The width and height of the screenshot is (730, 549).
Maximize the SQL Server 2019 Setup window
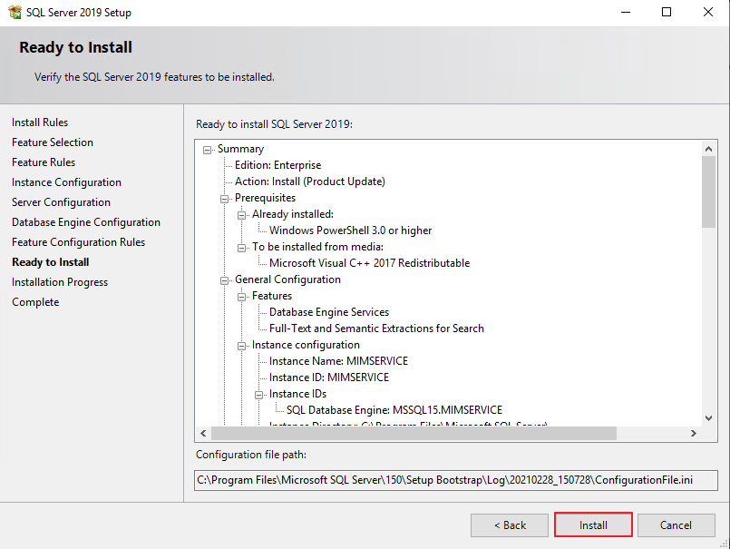click(667, 12)
